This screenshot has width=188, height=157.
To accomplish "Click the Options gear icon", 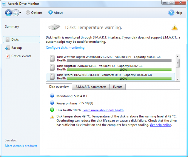I will pos(28,13).
